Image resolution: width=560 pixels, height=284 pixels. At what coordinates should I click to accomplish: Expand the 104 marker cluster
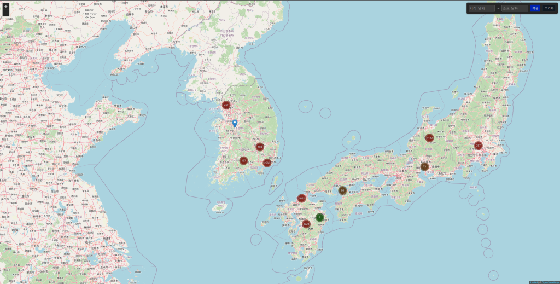click(260, 147)
